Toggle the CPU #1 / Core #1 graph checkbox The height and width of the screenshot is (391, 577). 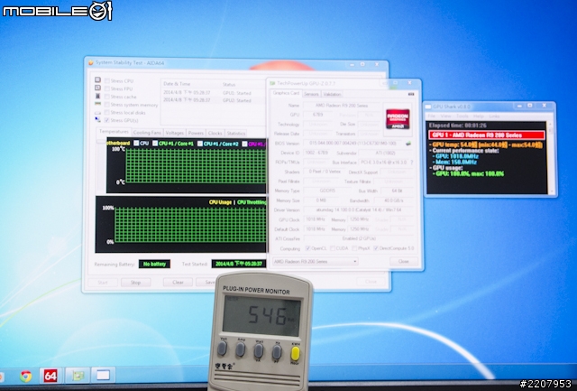click(x=155, y=143)
